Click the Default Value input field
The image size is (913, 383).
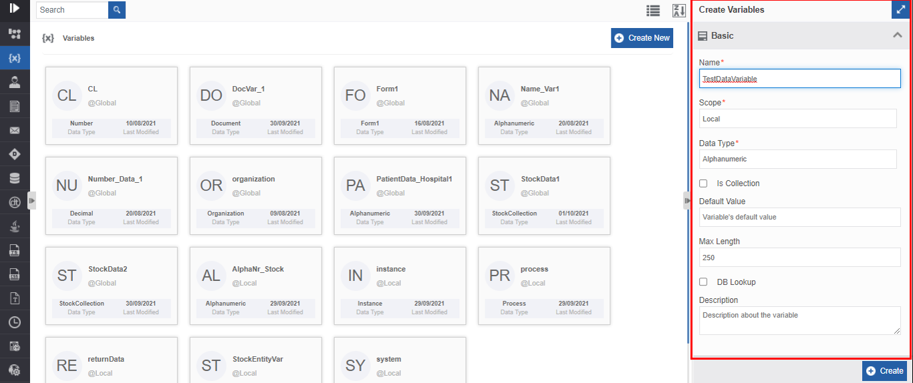tap(800, 217)
